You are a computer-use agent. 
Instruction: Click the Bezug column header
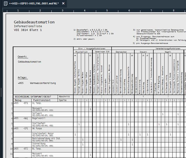[18, 100]
